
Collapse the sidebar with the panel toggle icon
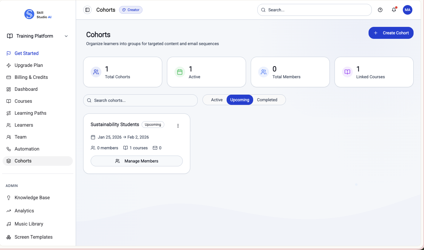(87, 10)
